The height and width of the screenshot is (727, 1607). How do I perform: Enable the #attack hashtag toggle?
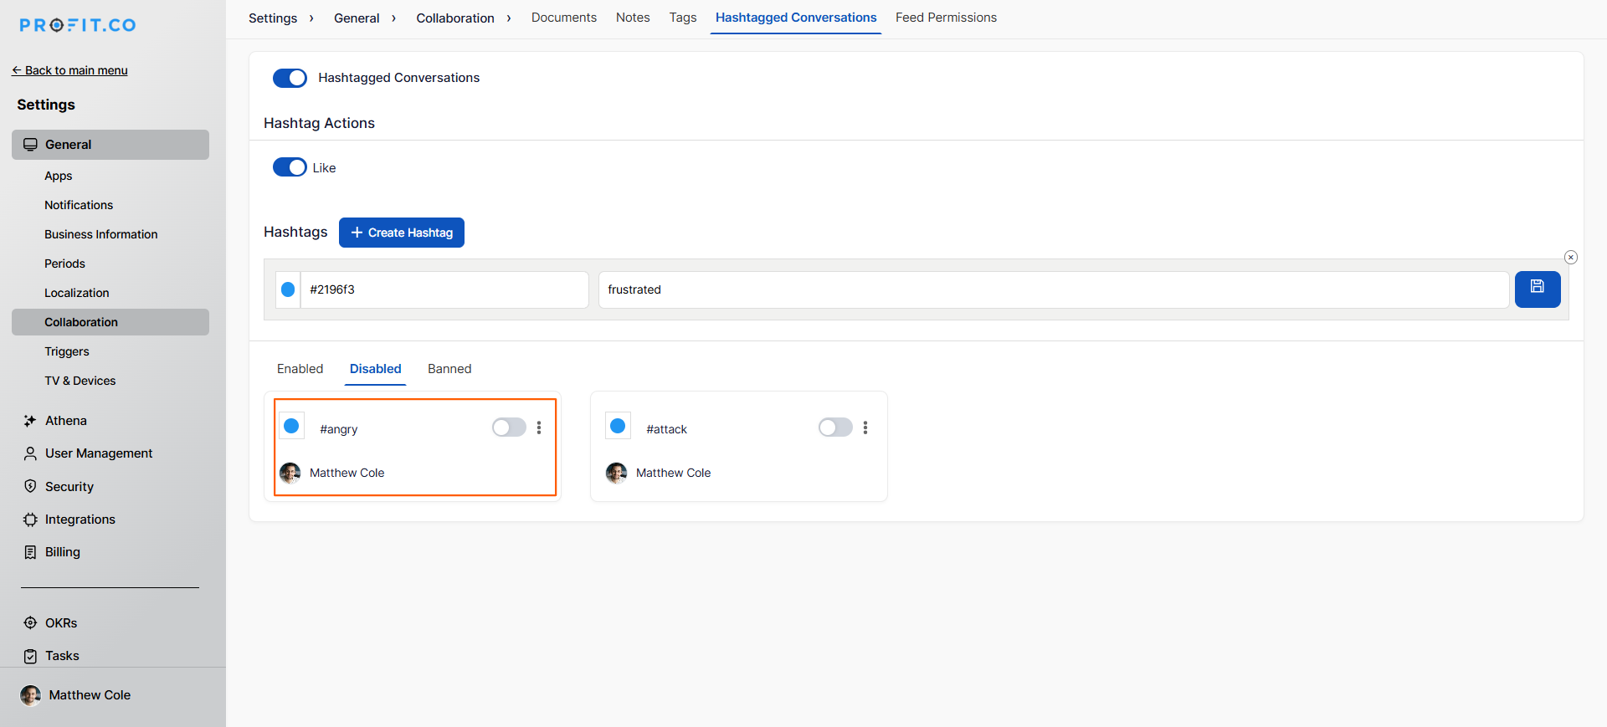834,428
